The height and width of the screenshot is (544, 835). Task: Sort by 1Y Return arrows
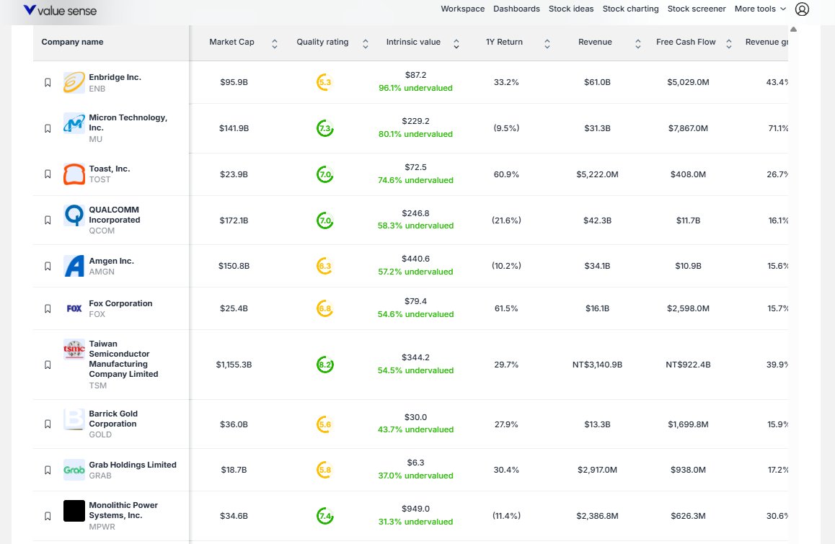[547, 44]
